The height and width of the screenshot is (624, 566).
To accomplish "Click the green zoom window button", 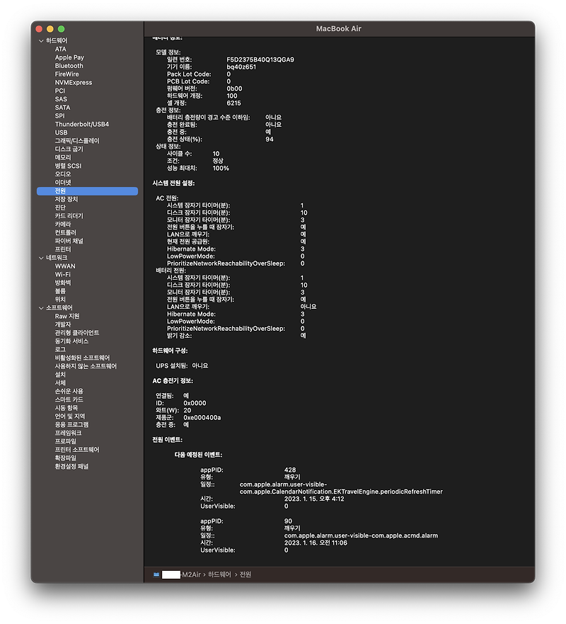I will coord(62,28).
